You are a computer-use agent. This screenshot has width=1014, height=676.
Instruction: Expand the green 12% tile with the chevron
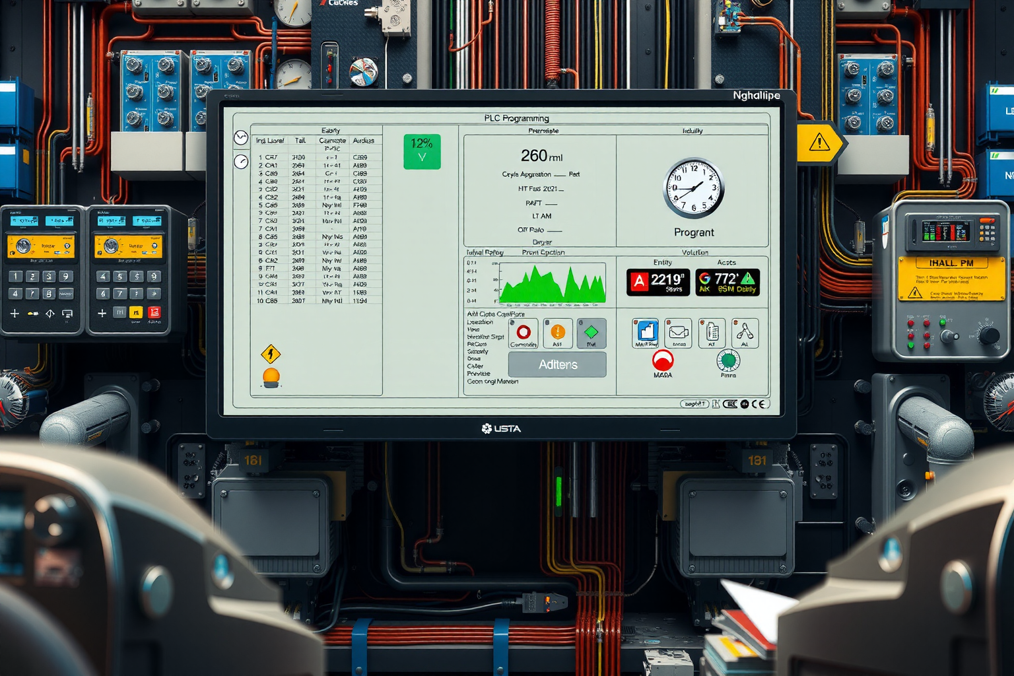click(x=422, y=151)
